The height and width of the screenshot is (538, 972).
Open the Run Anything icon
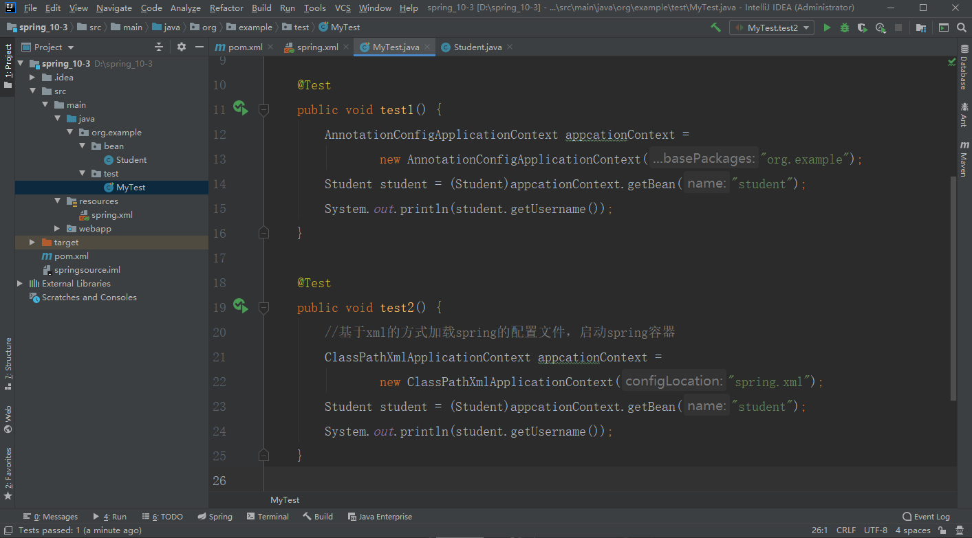coord(944,27)
